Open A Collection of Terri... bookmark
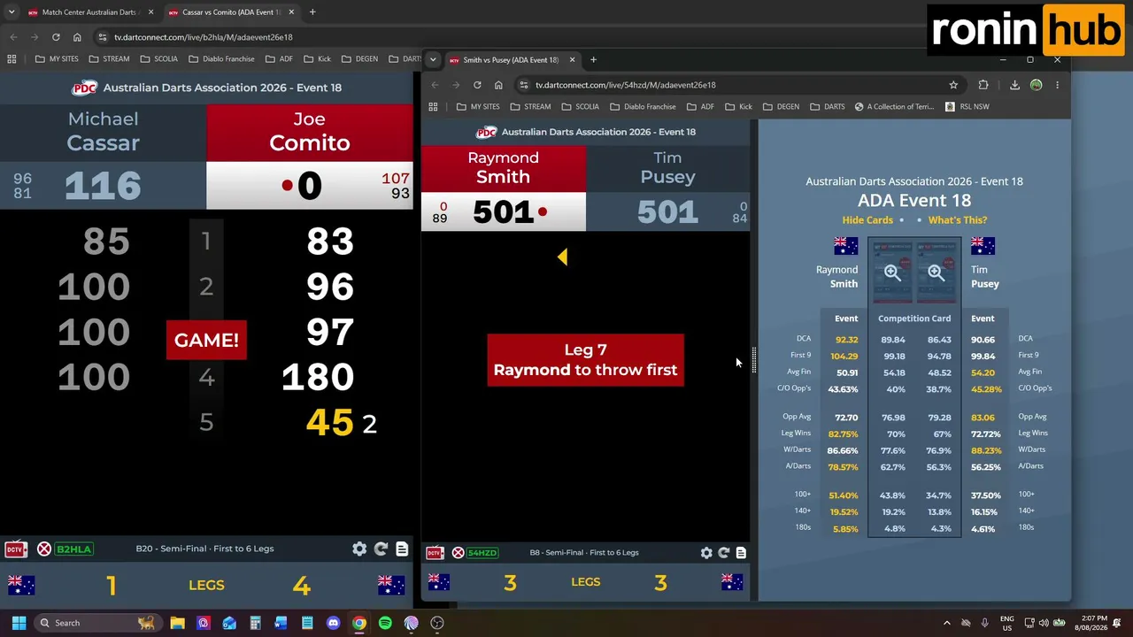The height and width of the screenshot is (637, 1133). 893,106
